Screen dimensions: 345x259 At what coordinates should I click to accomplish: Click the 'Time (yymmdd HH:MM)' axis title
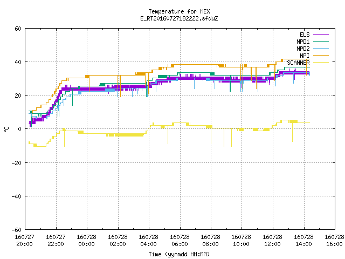(x=179, y=254)
